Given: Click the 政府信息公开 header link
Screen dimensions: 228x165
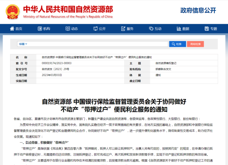Looking at the screenshot, I should pos(198,11).
